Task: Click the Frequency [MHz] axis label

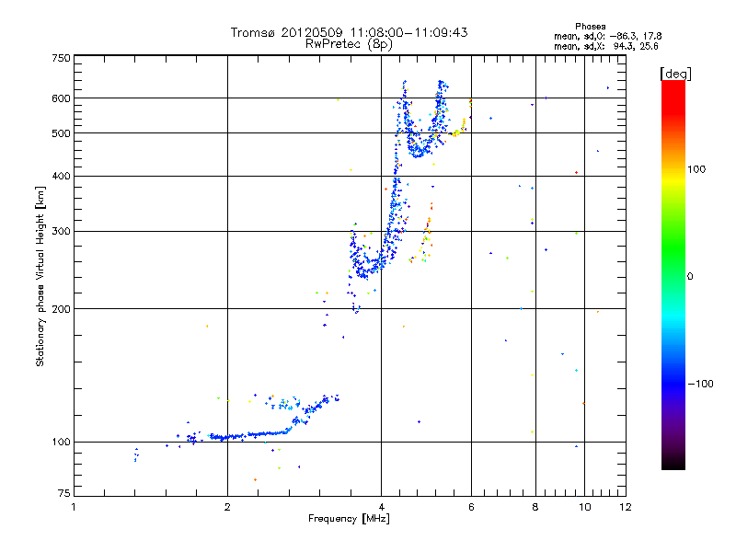Action: (x=349, y=519)
